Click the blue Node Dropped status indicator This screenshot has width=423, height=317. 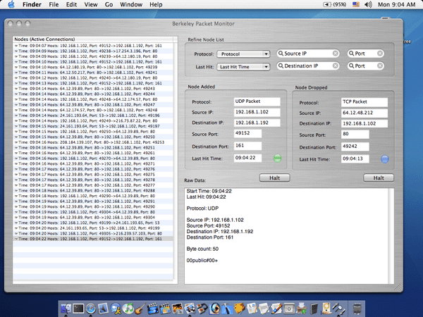[384, 158]
